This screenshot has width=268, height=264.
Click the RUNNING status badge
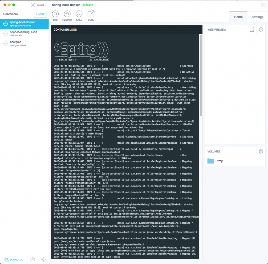tap(88, 5)
